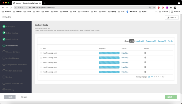Image resolution: width=182 pixels, height=104 pixels.
Task: Check the ykcs1.hadoop.com checkbox
Action: coord(41,53)
